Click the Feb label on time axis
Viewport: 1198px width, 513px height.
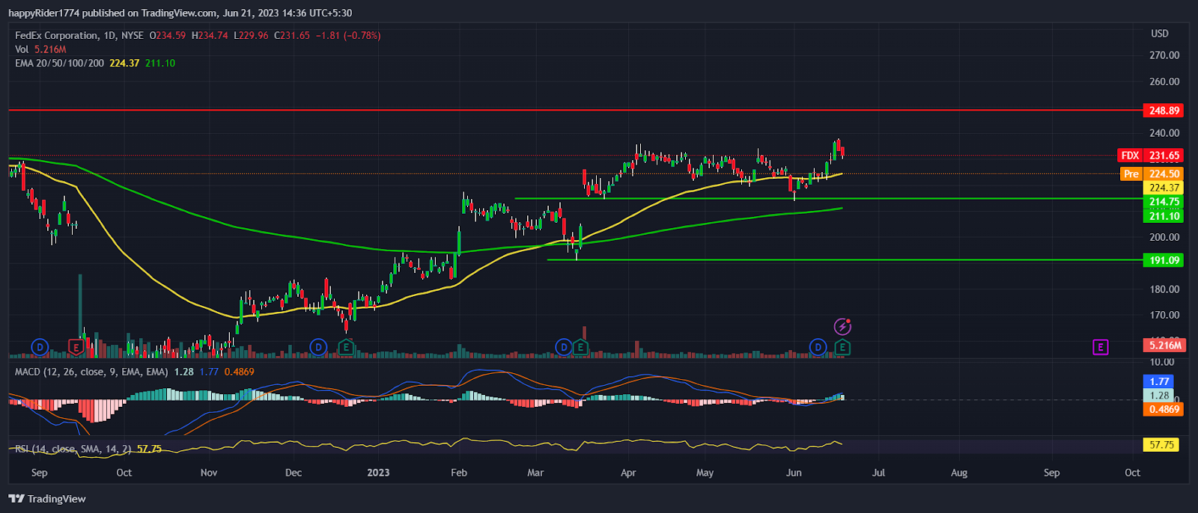(459, 473)
